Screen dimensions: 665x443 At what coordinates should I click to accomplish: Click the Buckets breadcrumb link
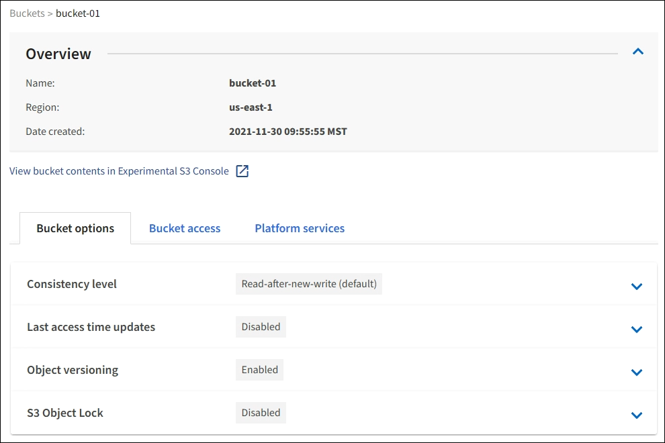click(x=27, y=13)
